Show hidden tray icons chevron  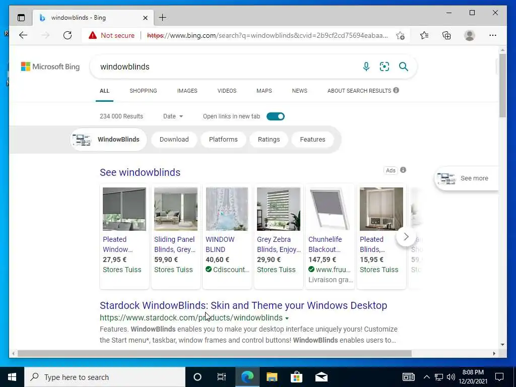[426, 377]
